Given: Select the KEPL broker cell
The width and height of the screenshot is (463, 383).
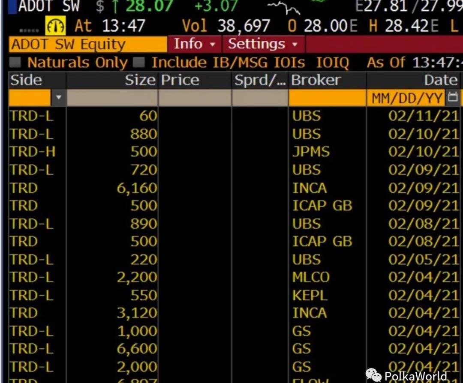Looking at the screenshot, I should coord(310,295).
